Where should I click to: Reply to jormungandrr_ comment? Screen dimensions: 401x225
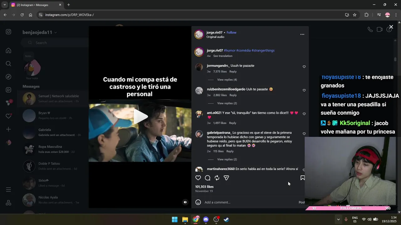233,72
